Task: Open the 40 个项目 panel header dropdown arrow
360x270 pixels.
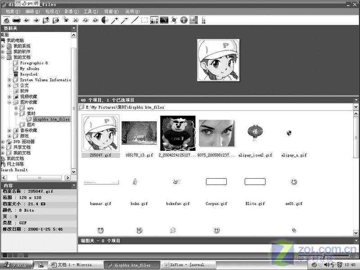Action: (x=356, y=100)
